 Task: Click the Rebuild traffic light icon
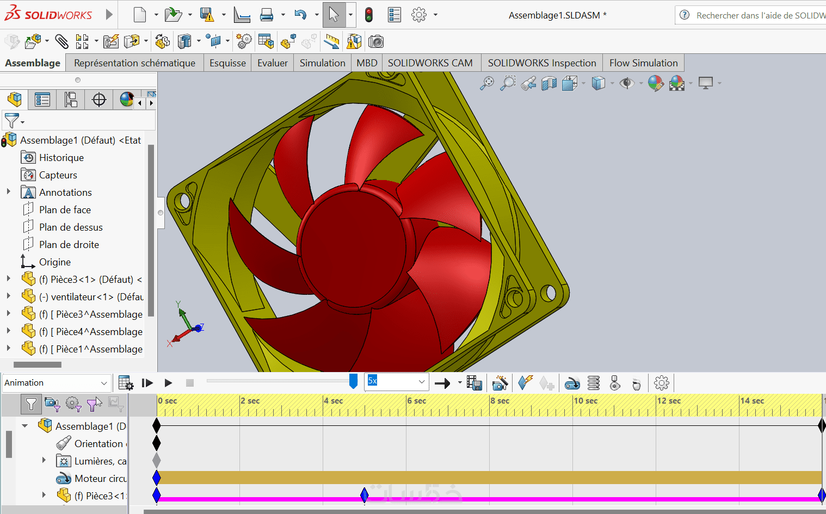tap(369, 15)
